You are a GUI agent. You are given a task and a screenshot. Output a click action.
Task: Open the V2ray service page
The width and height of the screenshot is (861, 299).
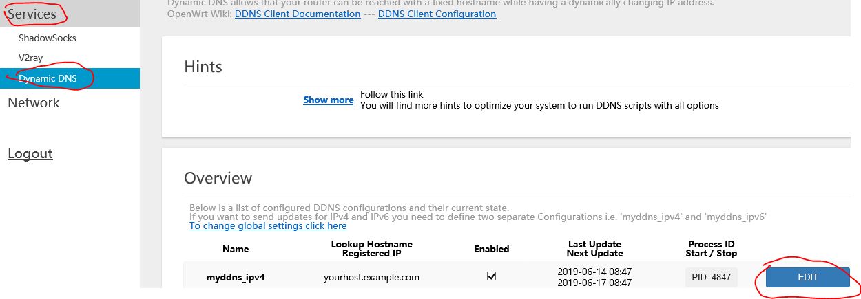point(31,58)
